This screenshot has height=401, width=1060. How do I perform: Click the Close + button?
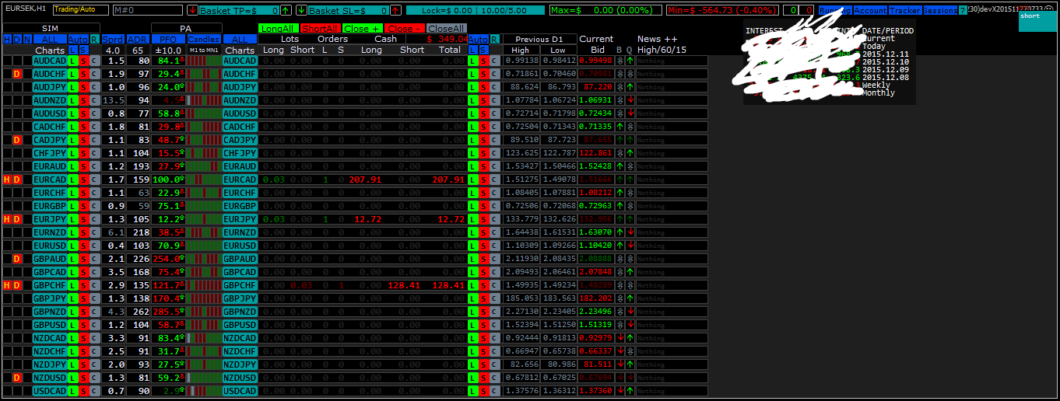(361, 28)
